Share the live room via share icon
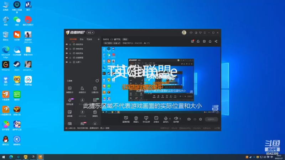The width and height of the screenshot is (285, 160). point(216,41)
